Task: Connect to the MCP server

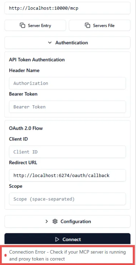Action: click(67, 238)
